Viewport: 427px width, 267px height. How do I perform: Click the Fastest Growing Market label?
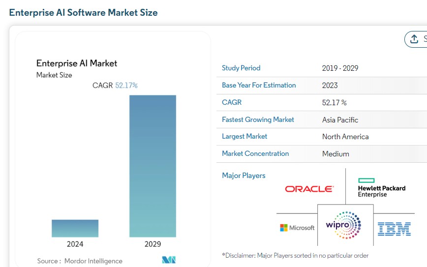click(x=258, y=119)
